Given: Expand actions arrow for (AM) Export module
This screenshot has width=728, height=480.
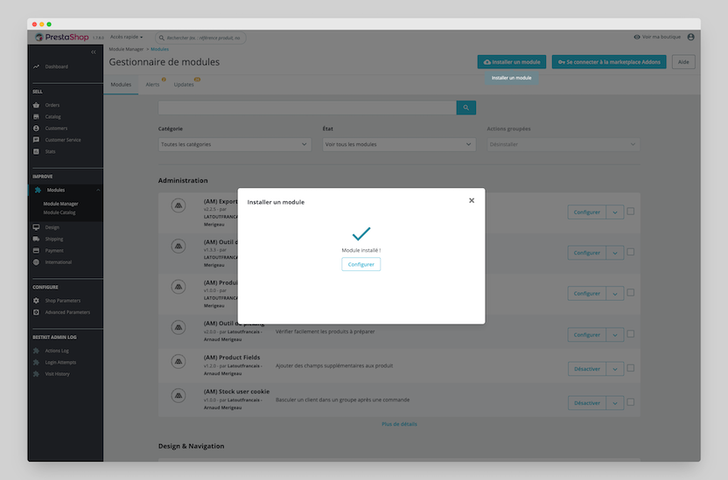Looking at the screenshot, I should (x=615, y=212).
